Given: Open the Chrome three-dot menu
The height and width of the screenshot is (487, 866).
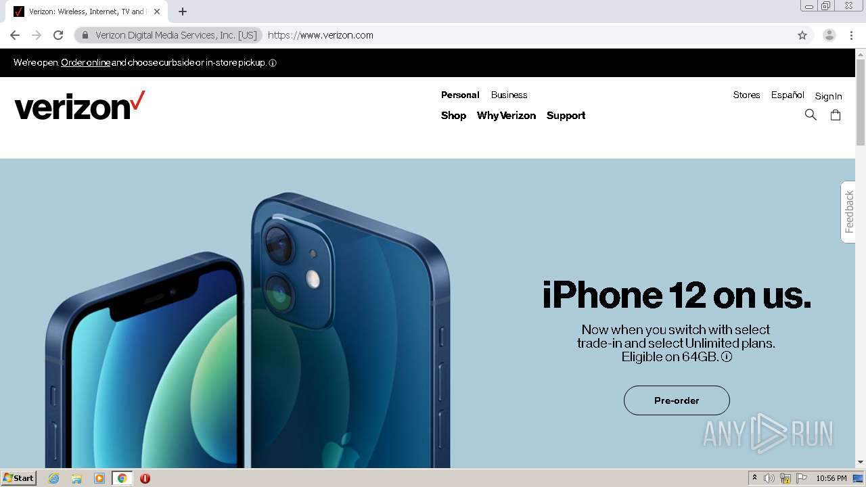Looking at the screenshot, I should 852,35.
